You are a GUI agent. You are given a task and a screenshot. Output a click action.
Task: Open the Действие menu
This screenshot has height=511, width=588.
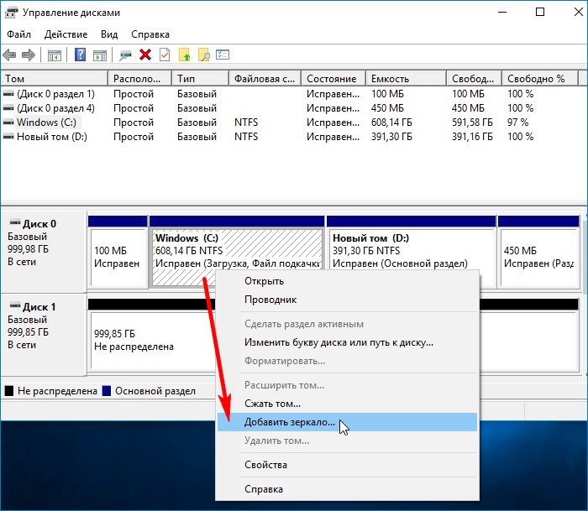[66, 34]
